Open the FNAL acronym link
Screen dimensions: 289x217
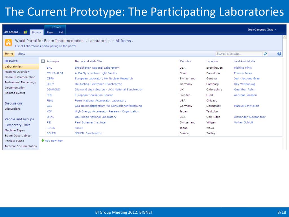point(50,101)
